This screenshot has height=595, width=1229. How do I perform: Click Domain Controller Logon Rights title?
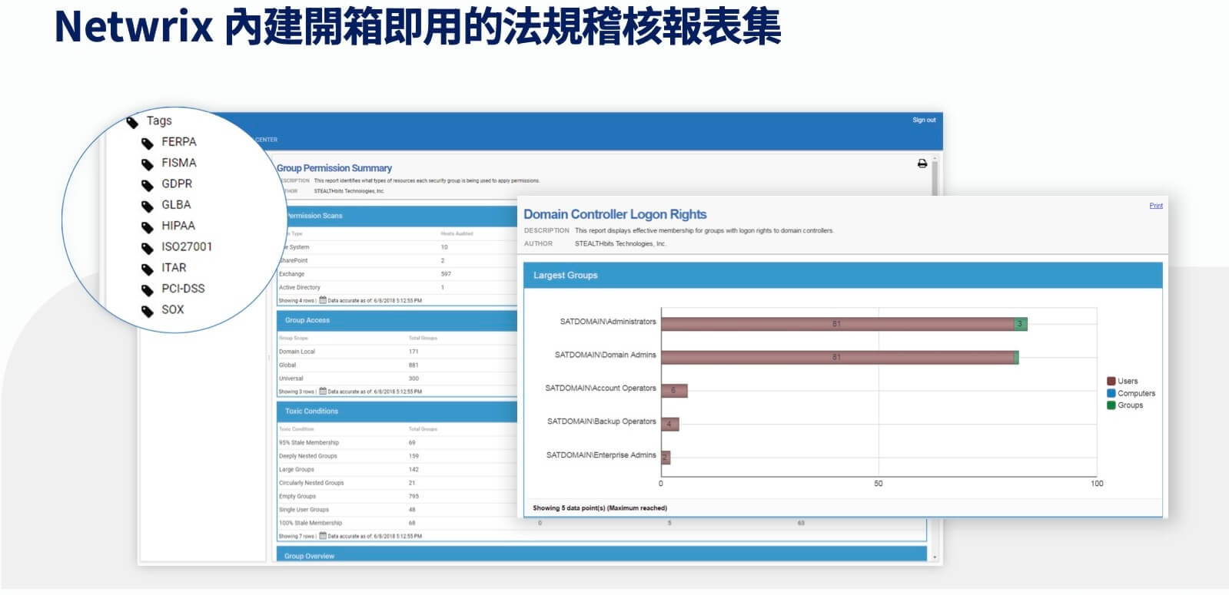[615, 215]
